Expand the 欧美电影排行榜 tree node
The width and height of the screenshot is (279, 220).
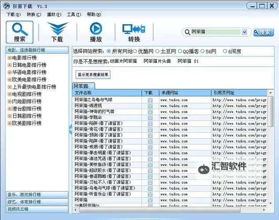point(10,80)
